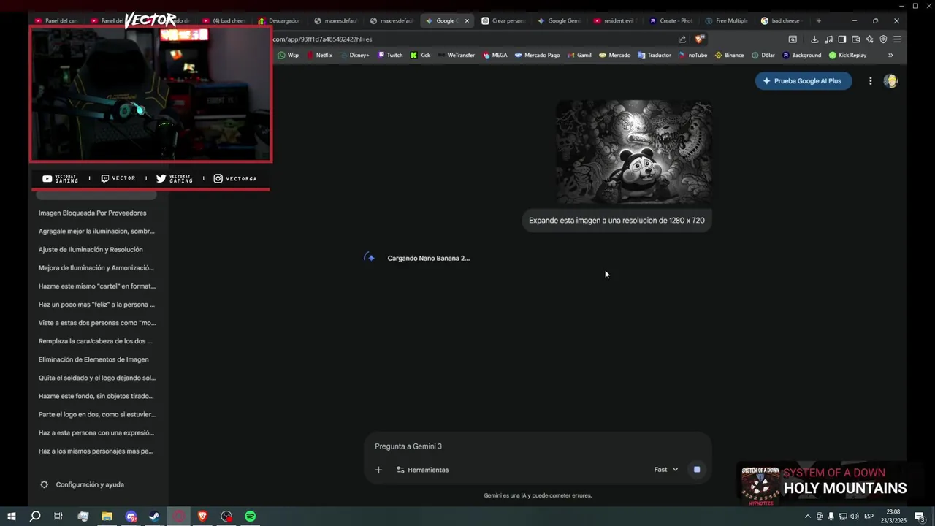Open the Windows notification center

point(920,517)
